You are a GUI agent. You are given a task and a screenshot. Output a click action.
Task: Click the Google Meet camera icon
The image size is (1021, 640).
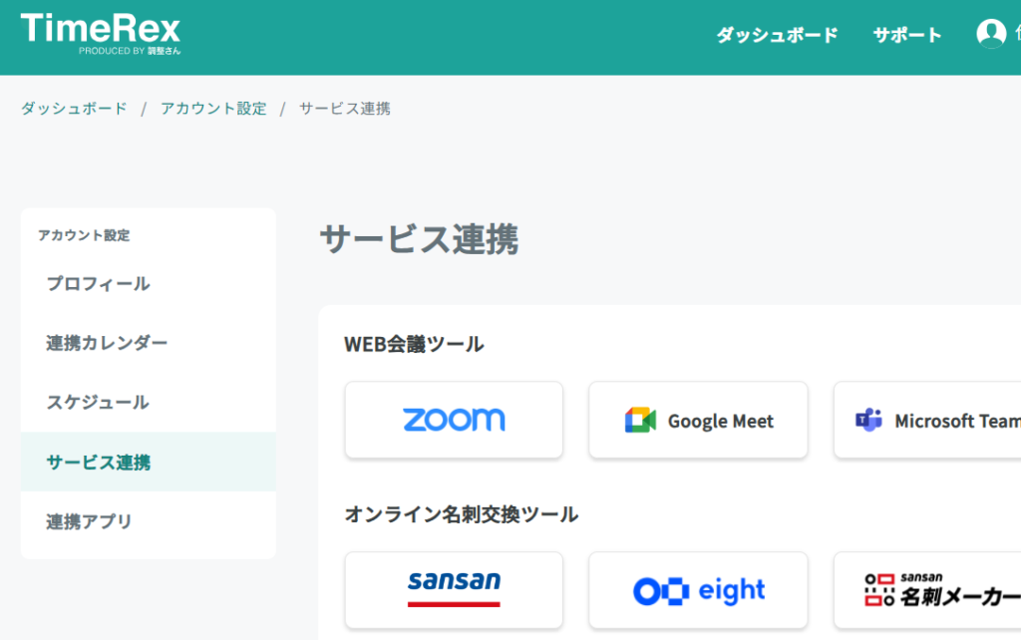(x=640, y=421)
